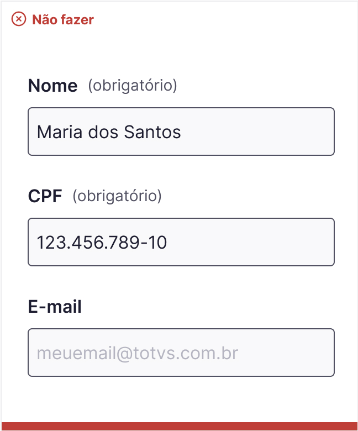The image size is (358, 431).
Task: Click the 123.456.789-10 value
Action: [102, 243]
